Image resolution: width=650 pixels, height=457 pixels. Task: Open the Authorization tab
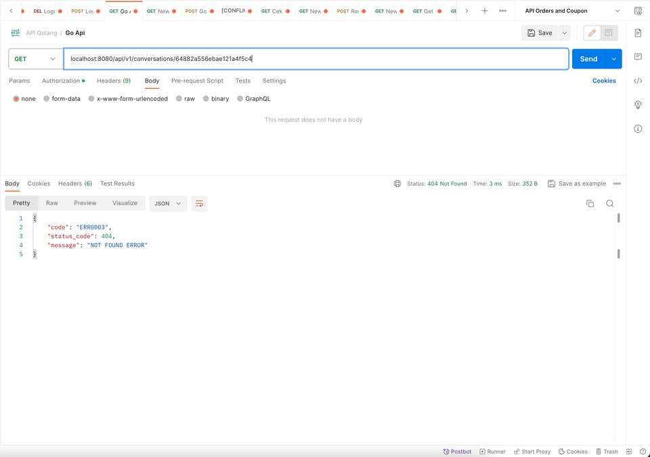pyautogui.click(x=63, y=81)
